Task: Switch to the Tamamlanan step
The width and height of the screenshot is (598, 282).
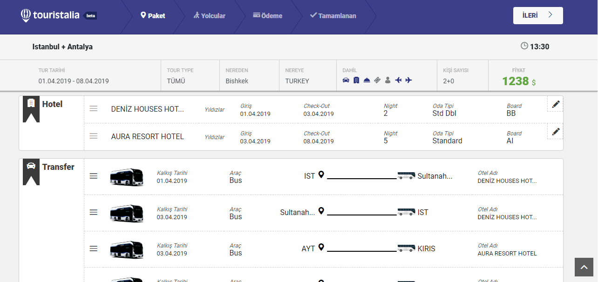Action: 333,16
